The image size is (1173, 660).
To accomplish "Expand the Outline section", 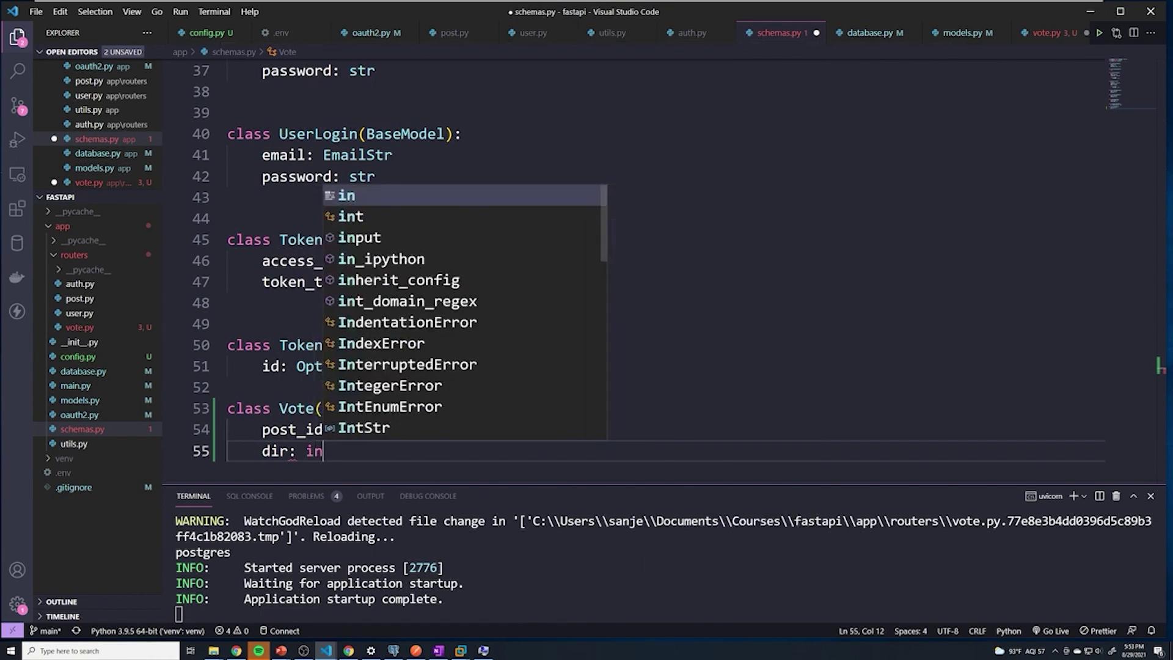I will point(61,602).
